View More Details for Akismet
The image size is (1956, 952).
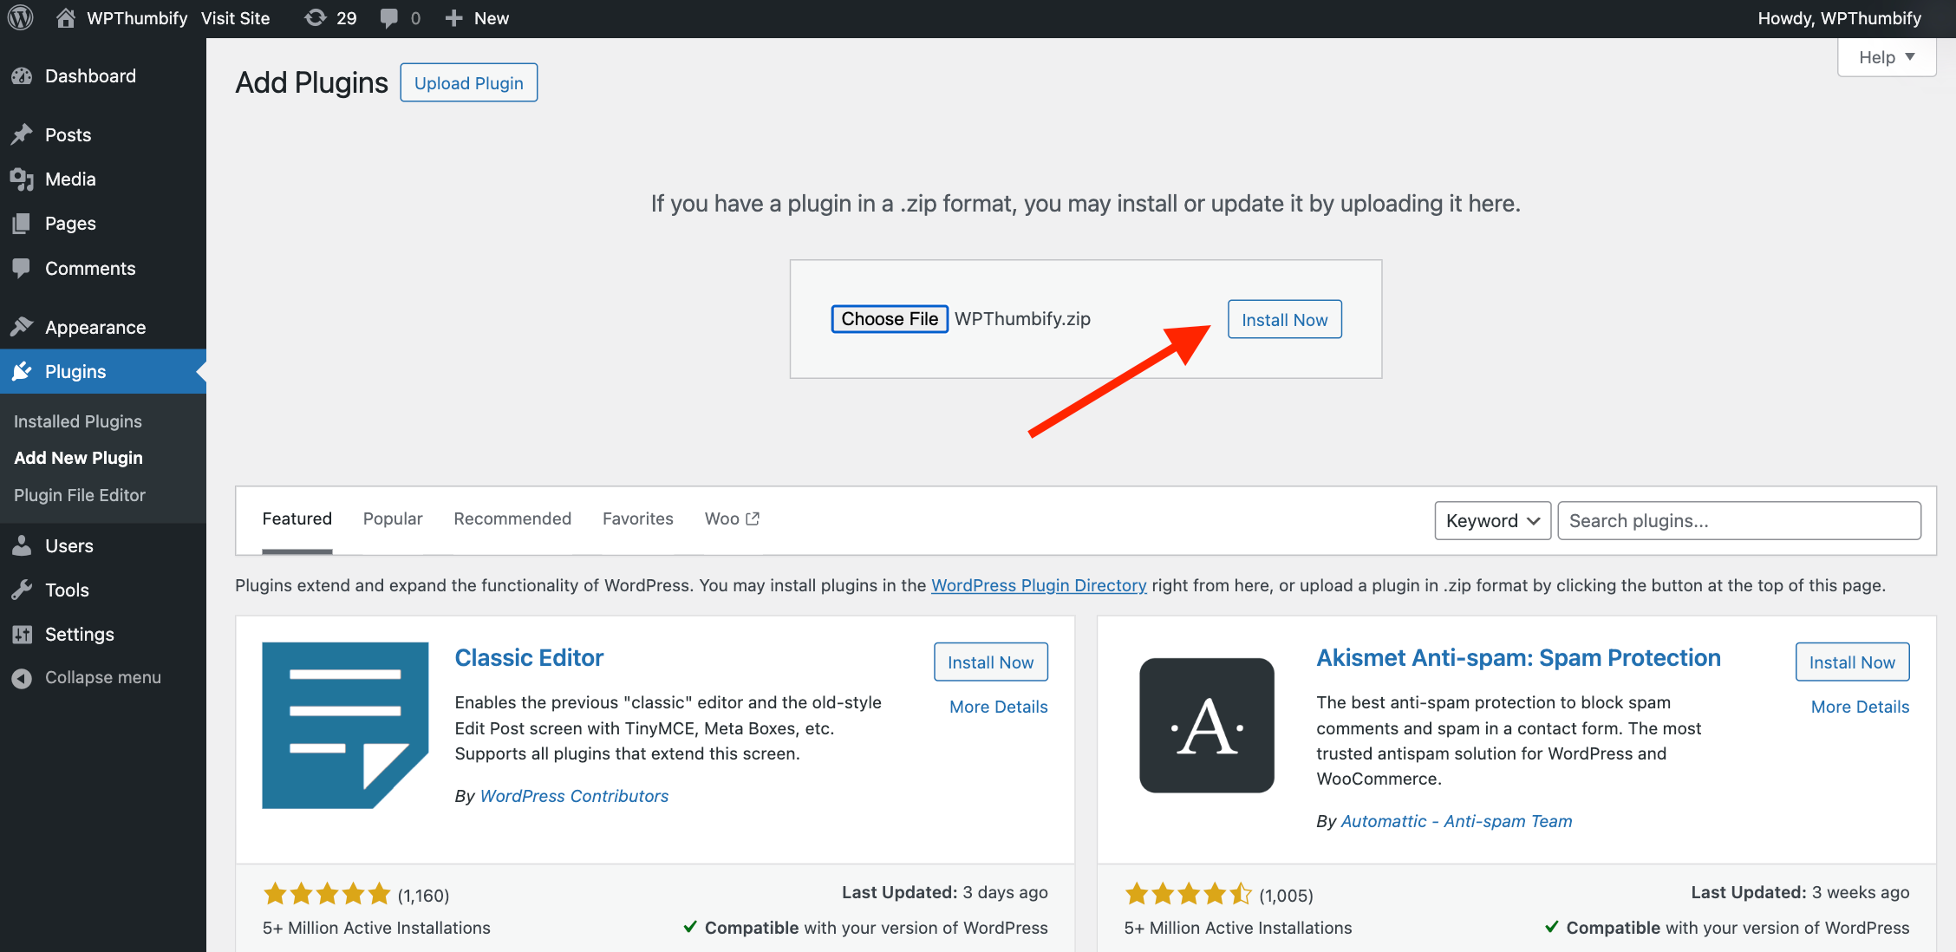(1860, 707)
